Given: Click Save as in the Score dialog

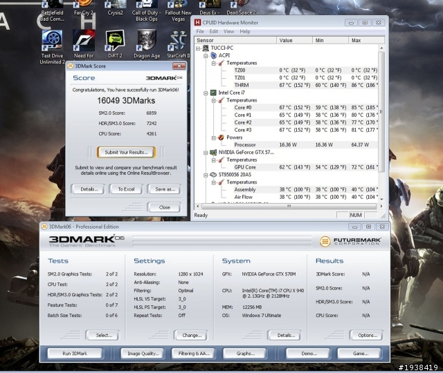Looking at the screenshot, I should tap(165, 189).
